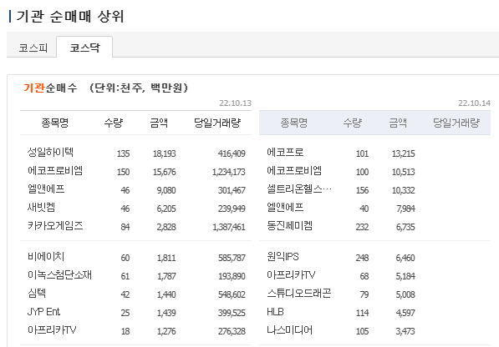This screenshot has width=499, height=347.
Task: Click the amount value 10,513
Action: pos(403,172)
